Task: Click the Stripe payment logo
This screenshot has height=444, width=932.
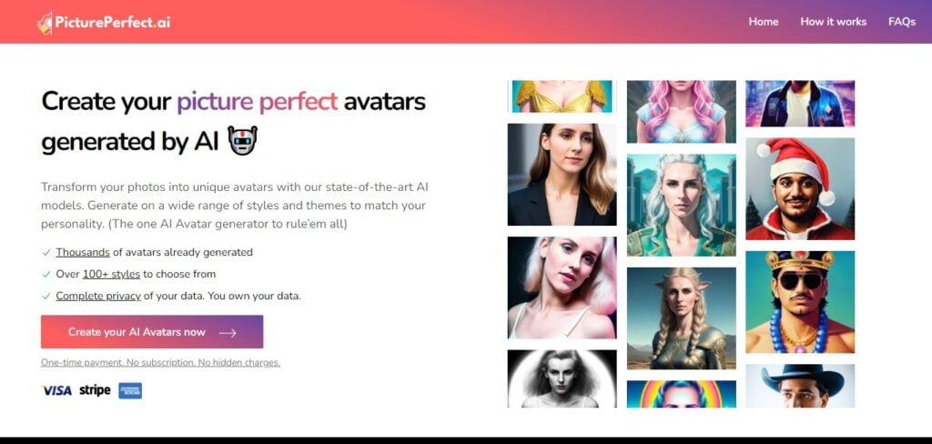Action: coord(95,390)
